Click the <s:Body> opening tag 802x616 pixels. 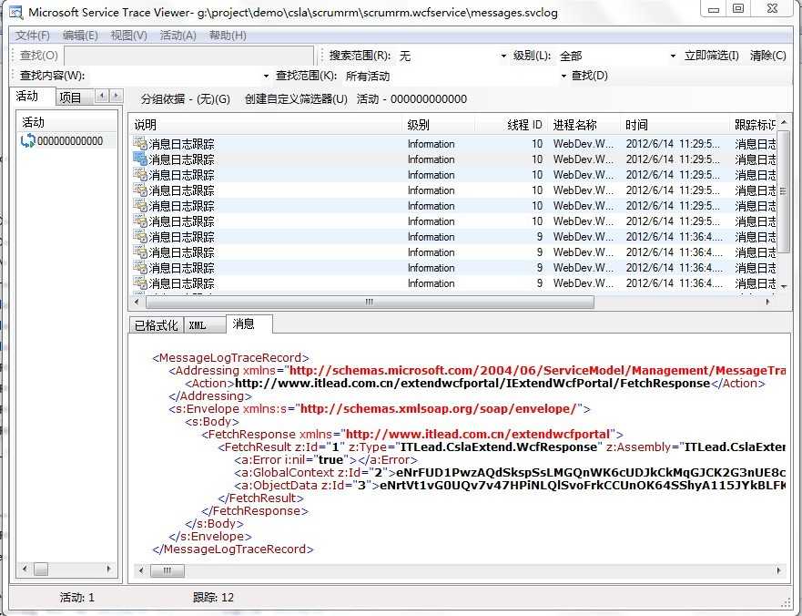pyautogui.click(x=212, y=421)
